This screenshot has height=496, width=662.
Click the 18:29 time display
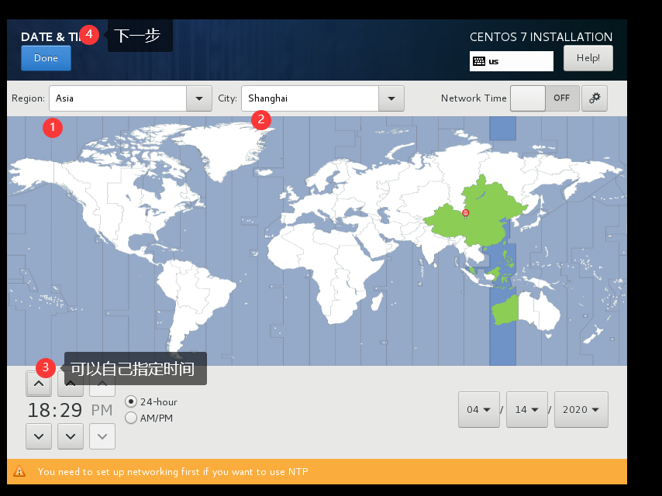pos(55,410)
